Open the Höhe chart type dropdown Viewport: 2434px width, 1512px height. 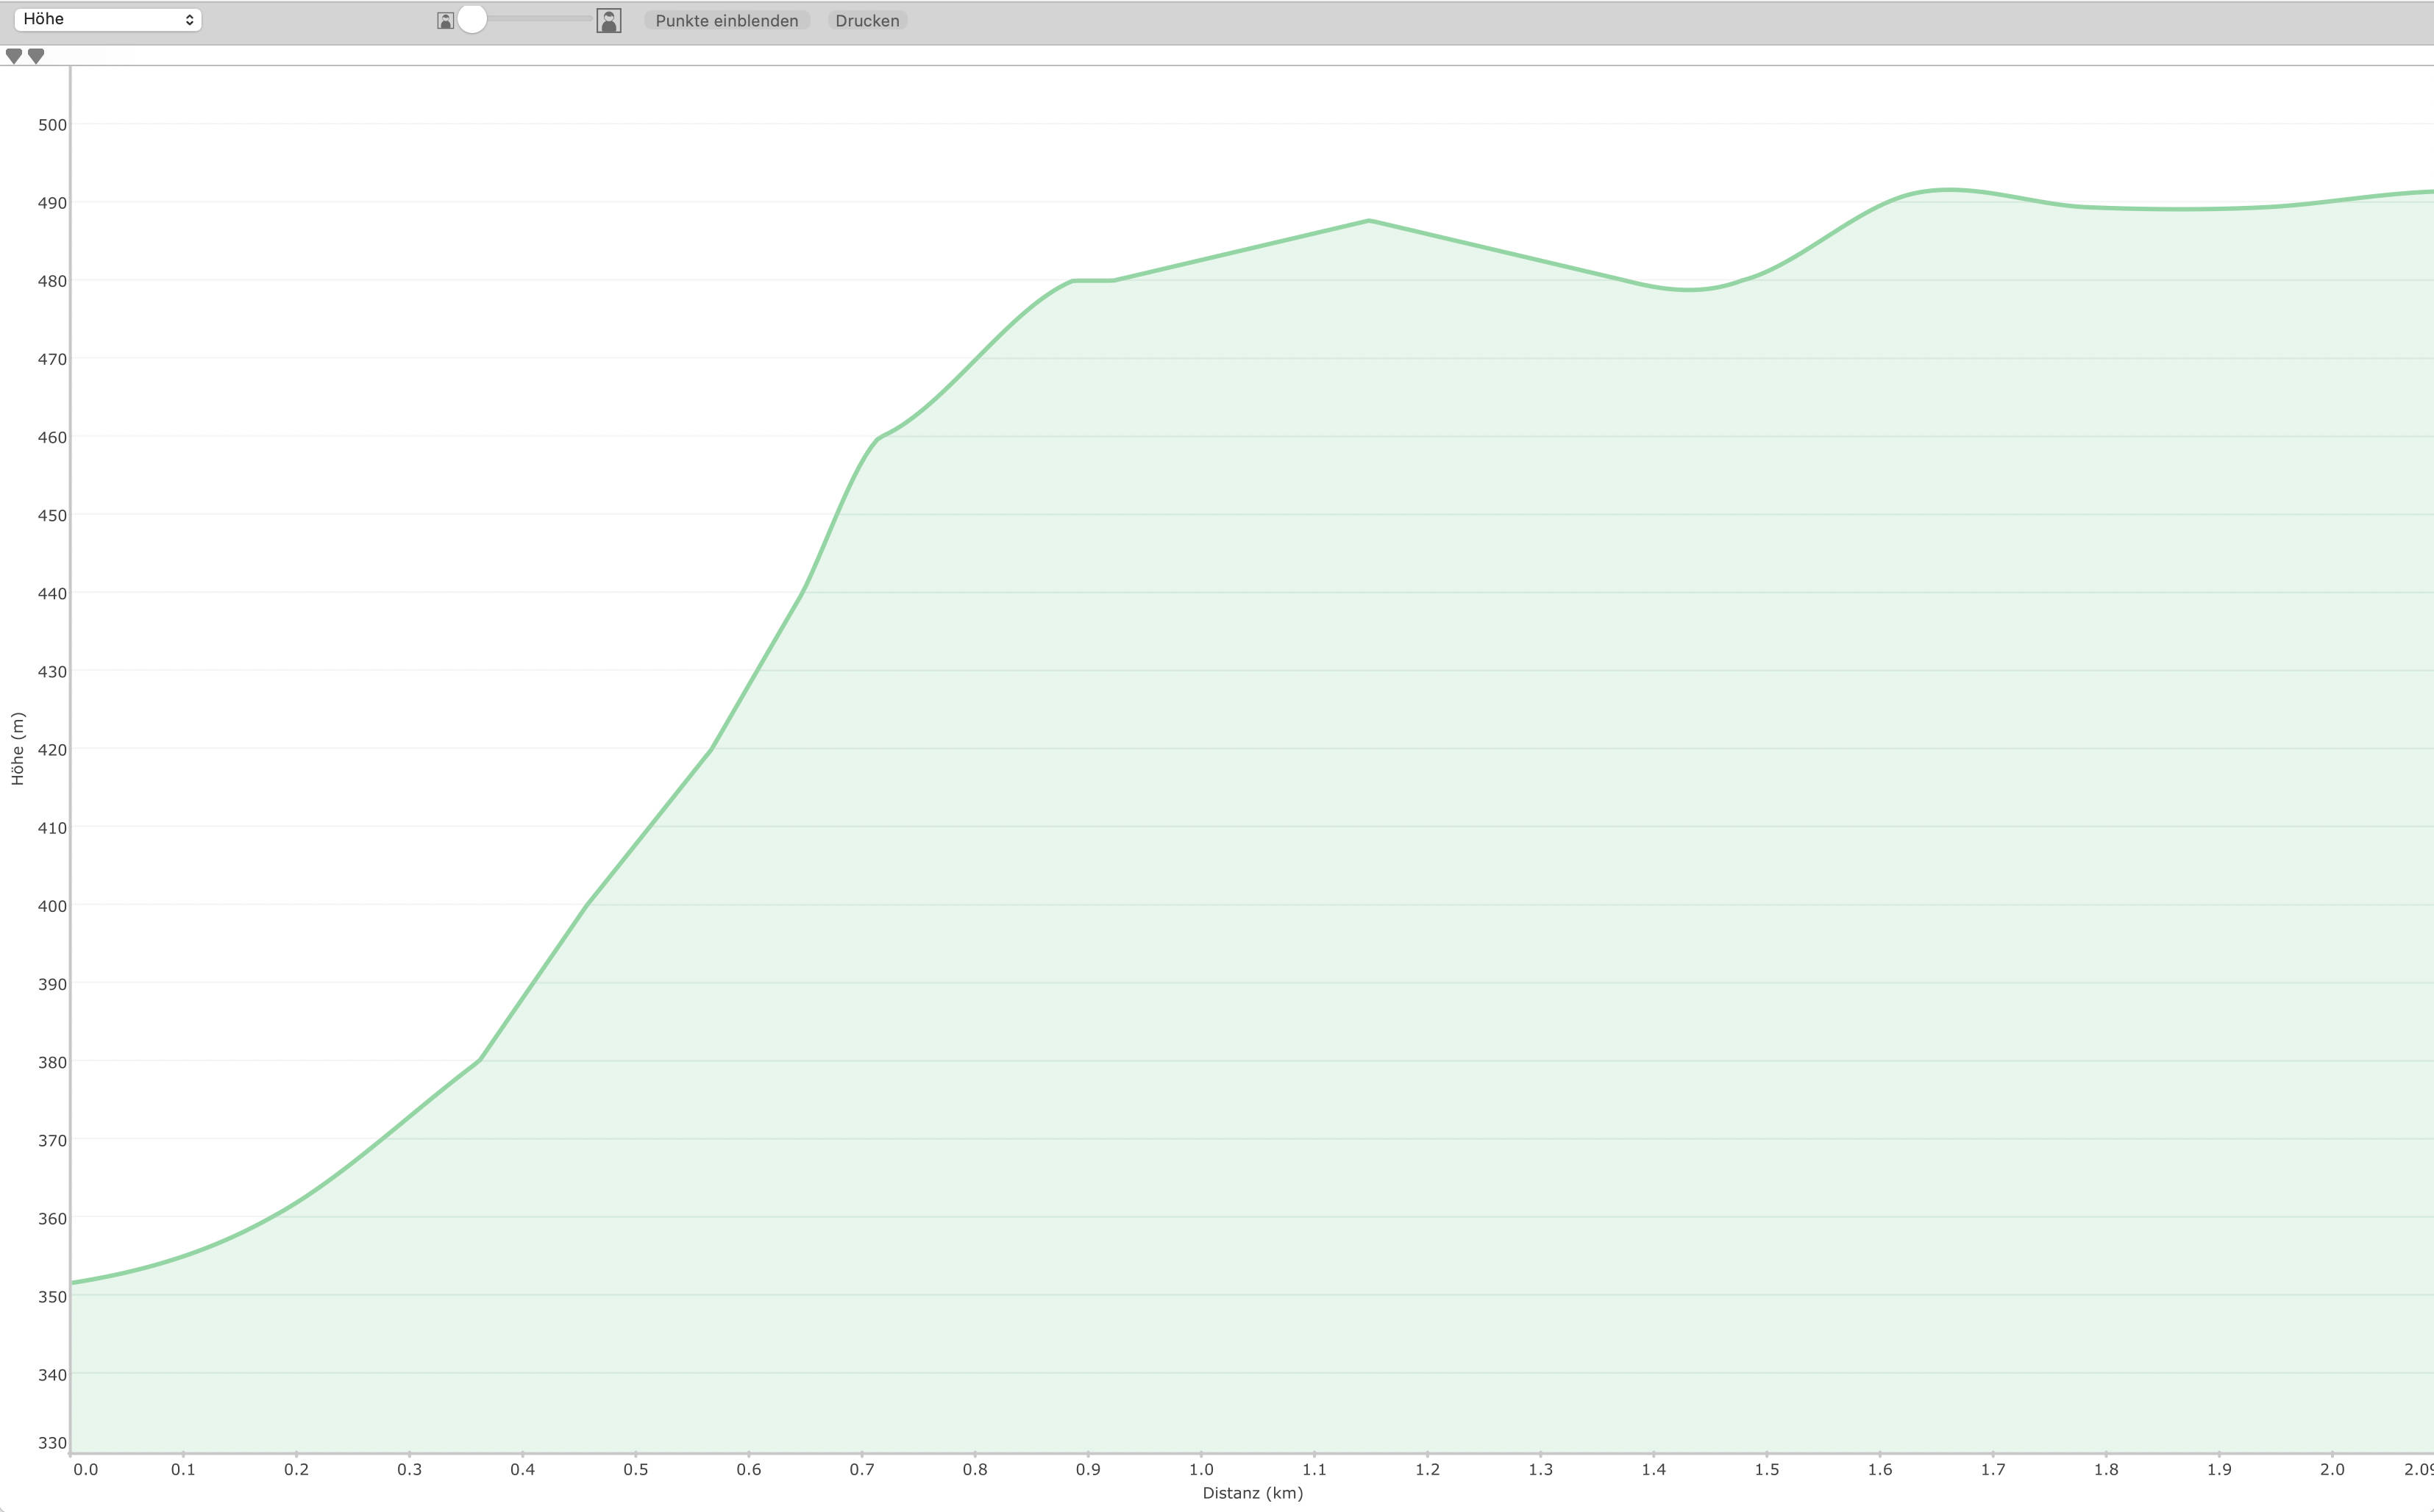107,20
